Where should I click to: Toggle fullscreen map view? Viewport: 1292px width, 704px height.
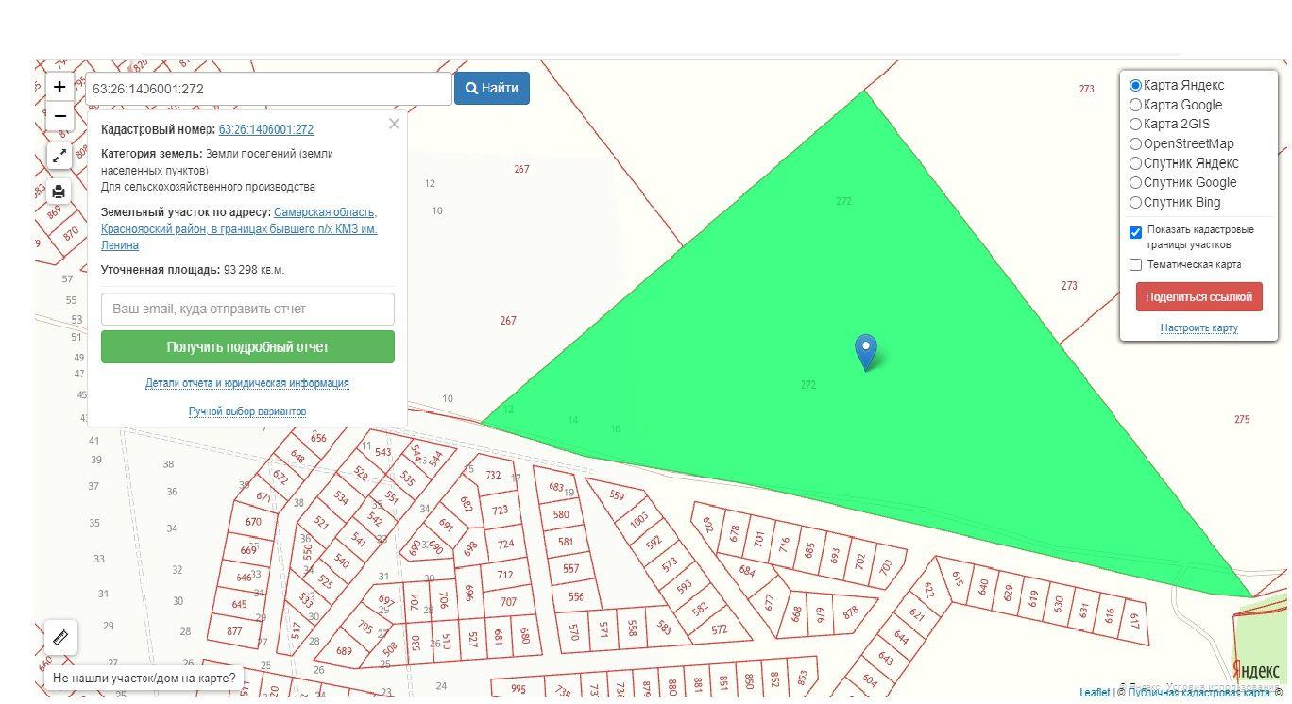[x=59, y=156]
